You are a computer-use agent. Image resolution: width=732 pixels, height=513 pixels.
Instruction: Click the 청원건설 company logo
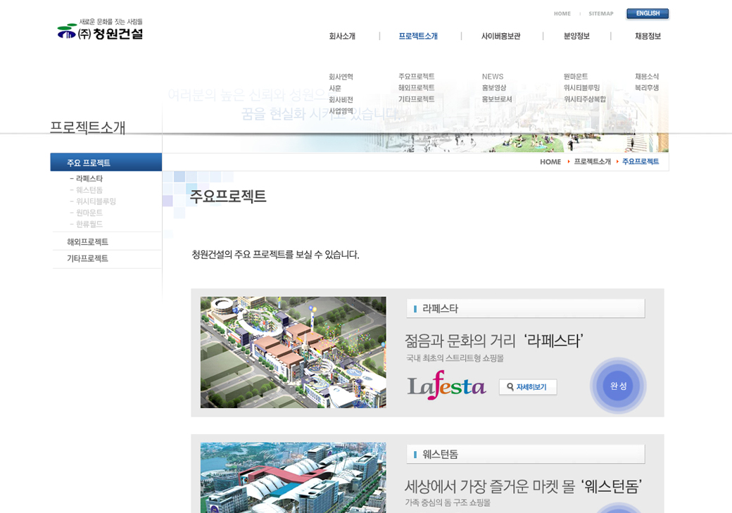[x=100, y=30]
